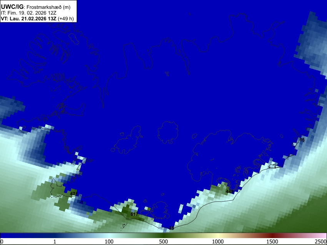Click the "617" value label on the map

tap(134, 214)
